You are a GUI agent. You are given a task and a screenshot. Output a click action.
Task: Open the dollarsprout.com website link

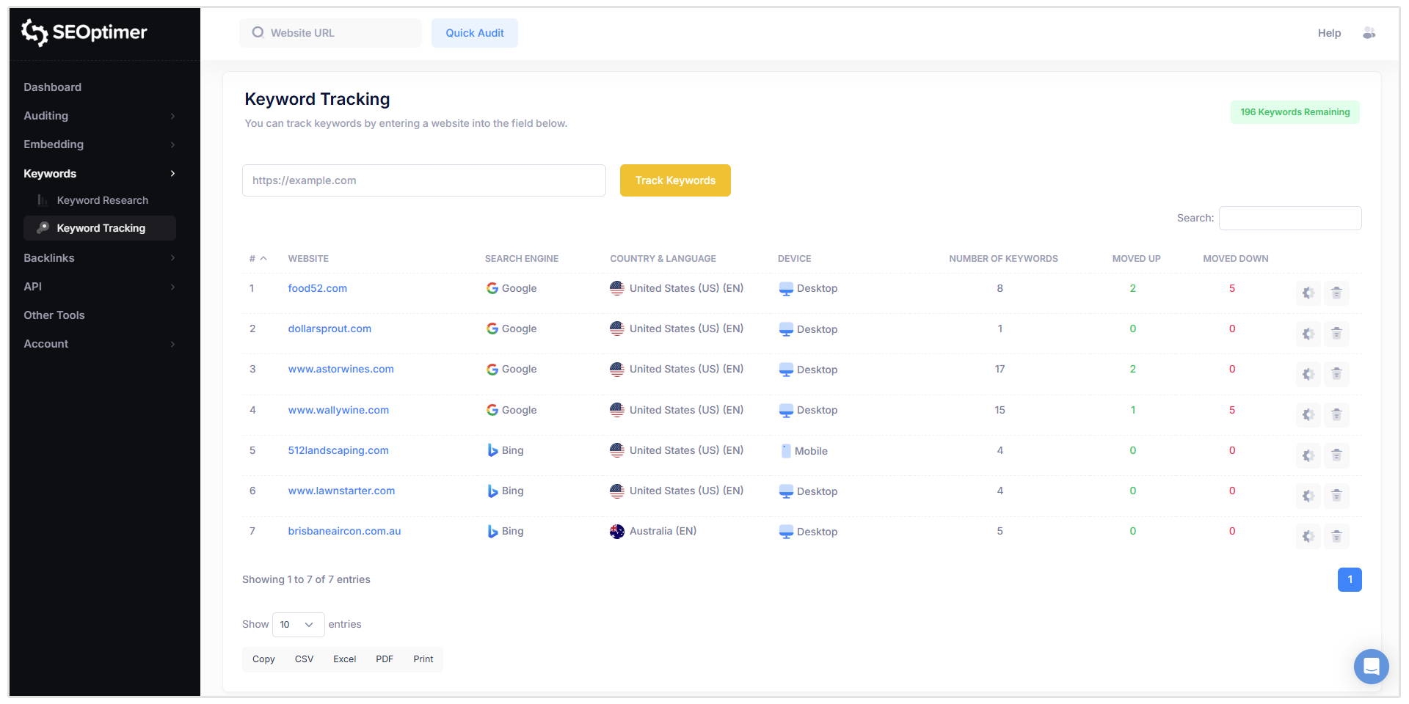[x=329, y=329]
